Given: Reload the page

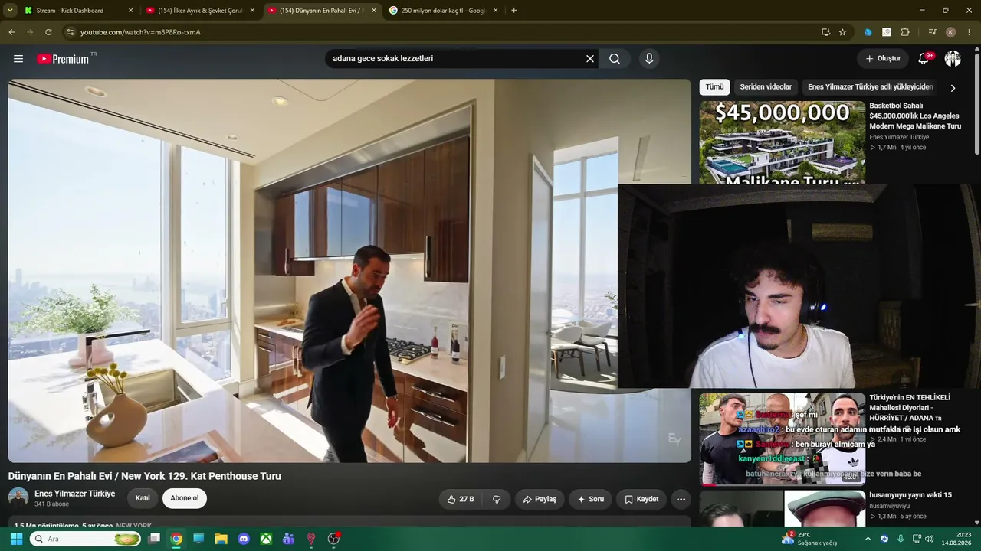Looking at the screenshot, I should (48, 32).
